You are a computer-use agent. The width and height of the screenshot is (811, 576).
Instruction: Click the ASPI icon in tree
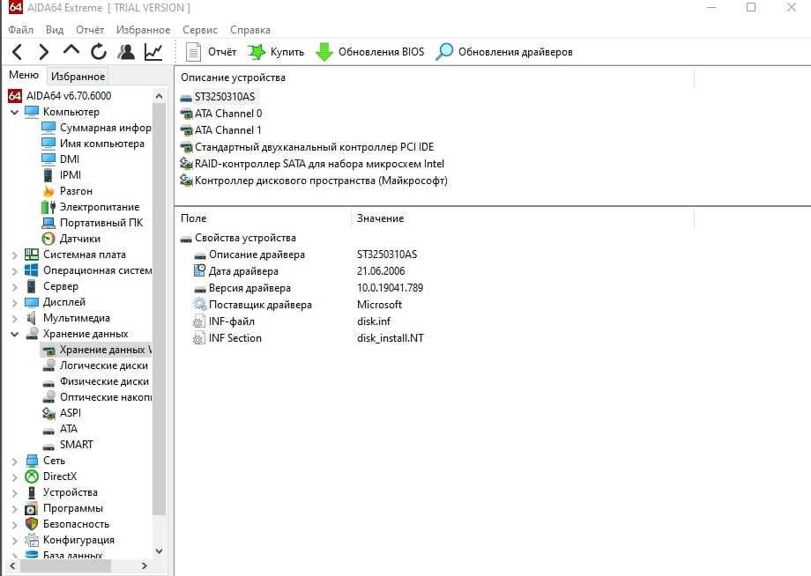pyautogui.click(x=48, y=413)
